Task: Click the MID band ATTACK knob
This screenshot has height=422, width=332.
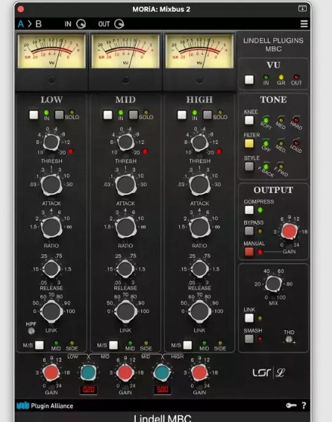Action: pyautogui.click(x=125, y=185)
